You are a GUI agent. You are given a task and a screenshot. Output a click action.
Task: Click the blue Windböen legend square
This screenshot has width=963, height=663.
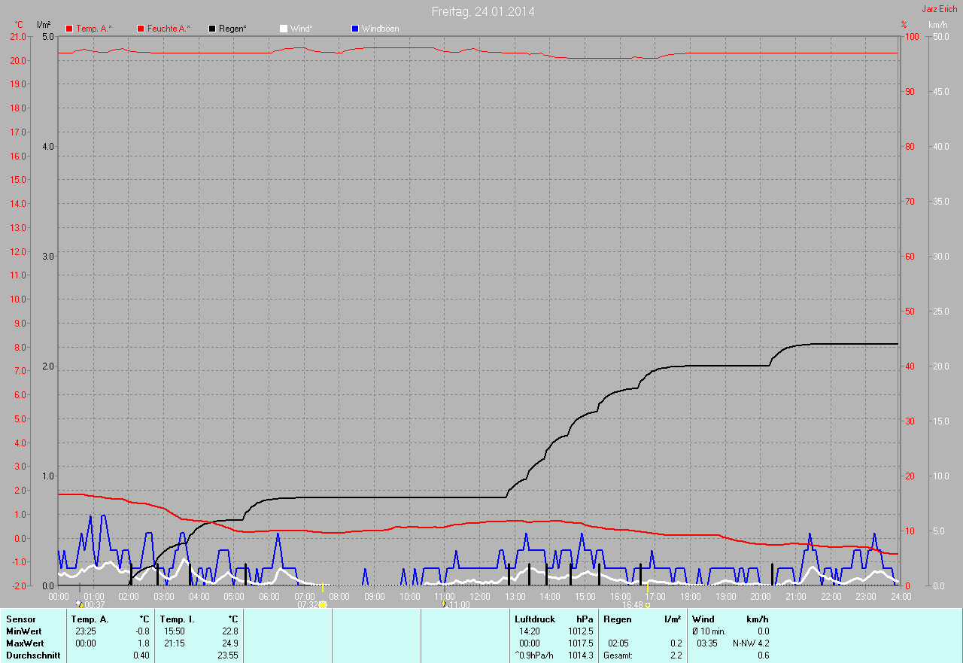[355, 29]
